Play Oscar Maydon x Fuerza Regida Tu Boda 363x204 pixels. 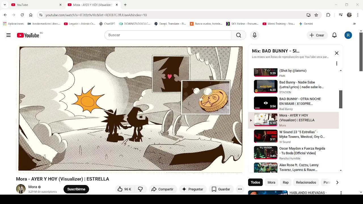point(294,153)
